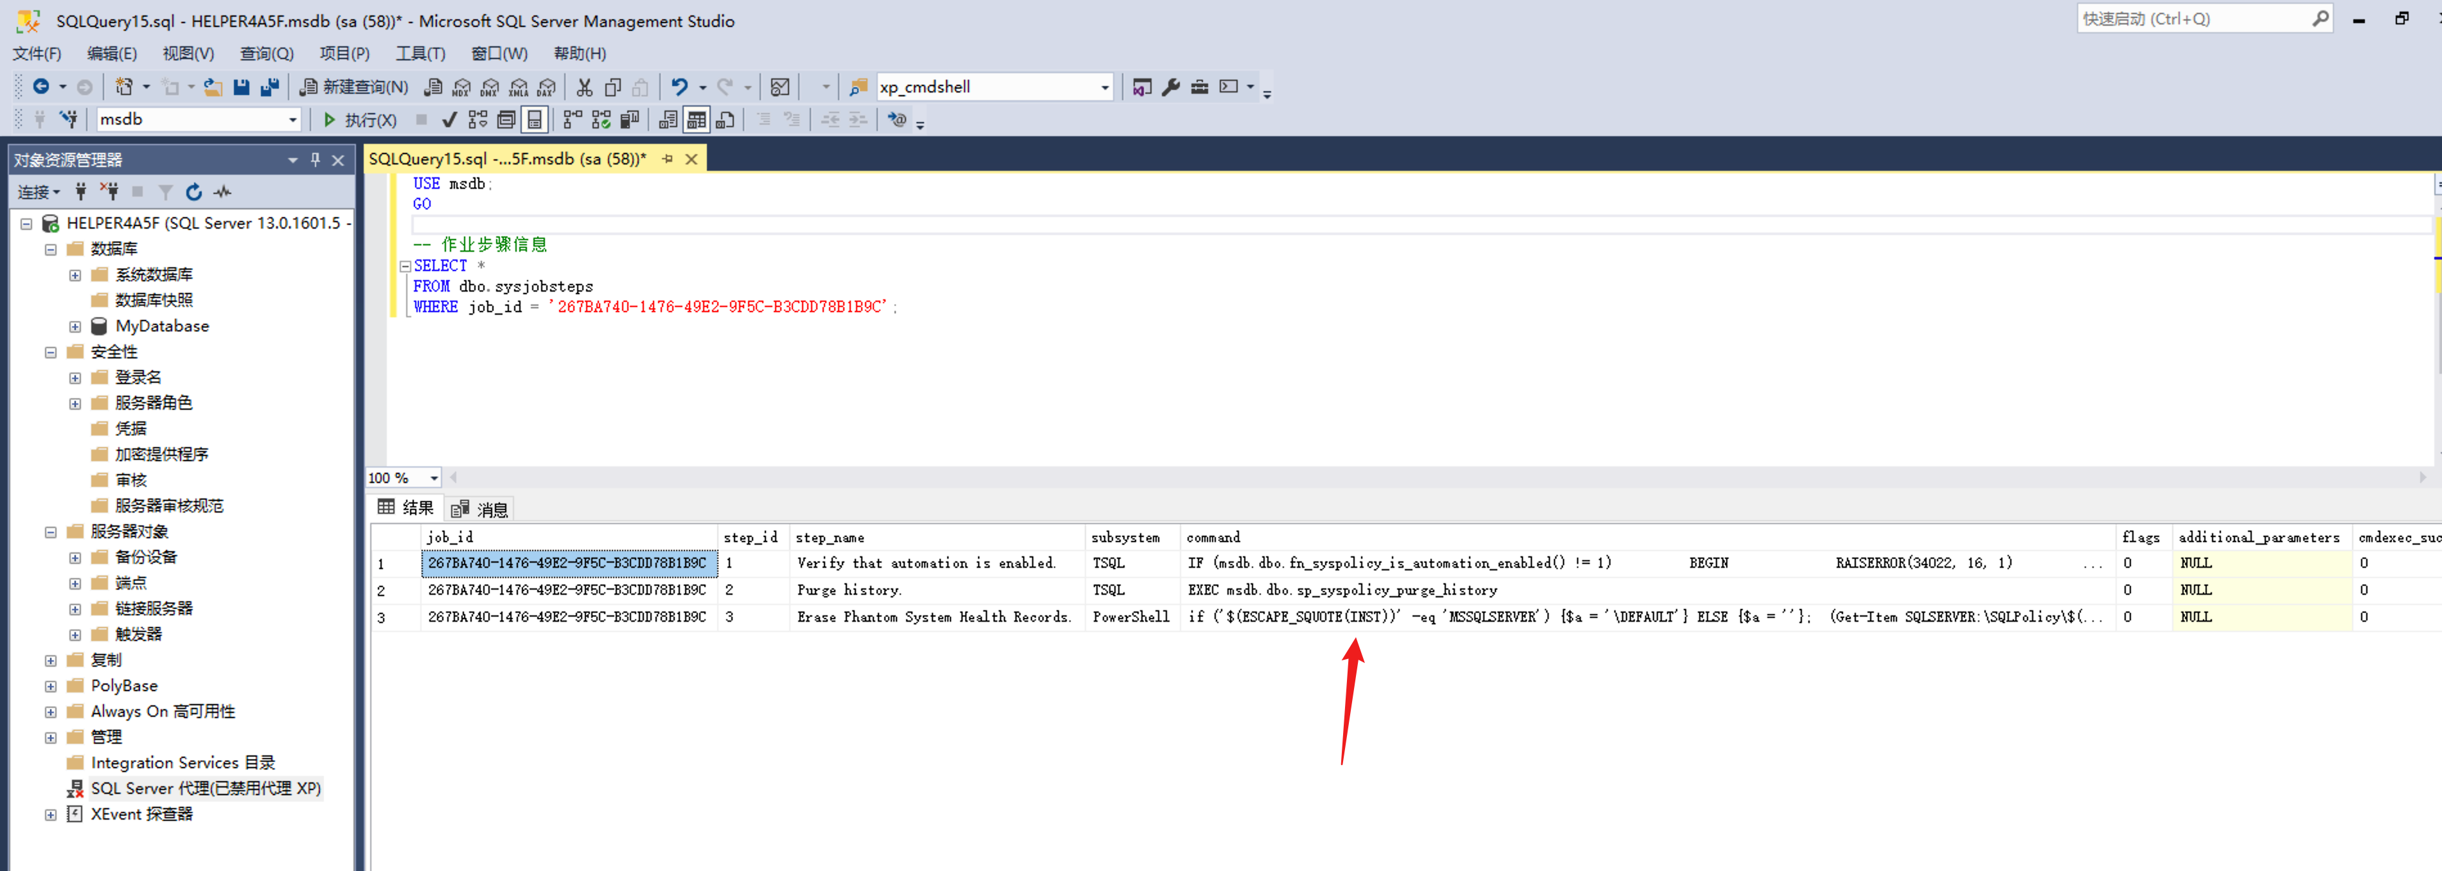The height and width of the screenshot is (871, 2442).
Task: Click the Cut scissors icon
Action: (x=584, y=87)
